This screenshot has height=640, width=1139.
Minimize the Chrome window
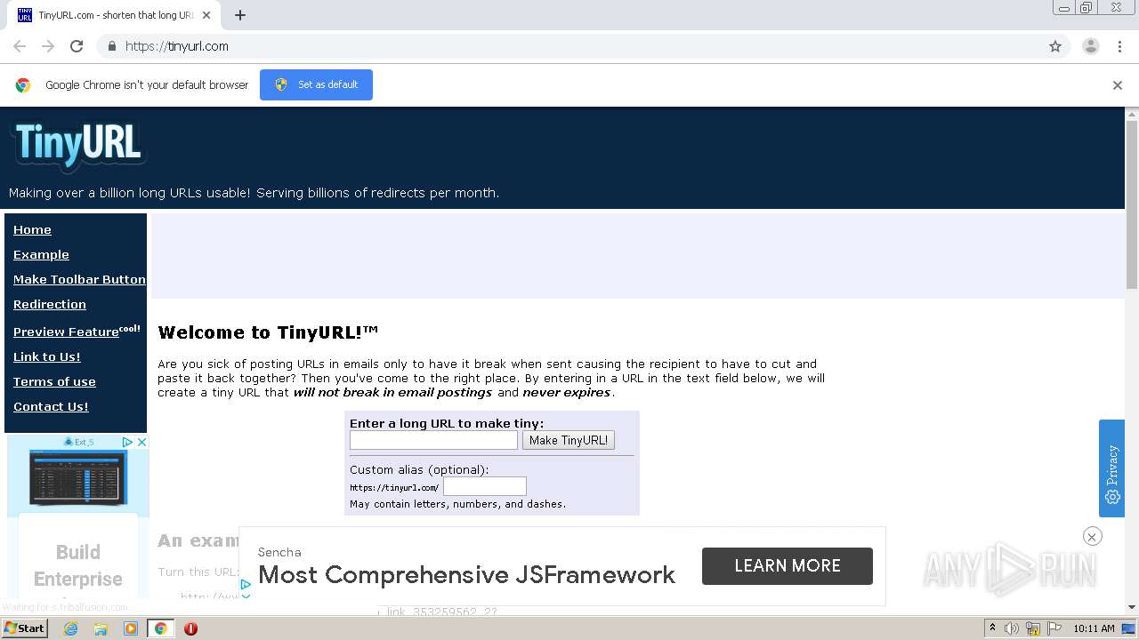[x=1064, y=8]
